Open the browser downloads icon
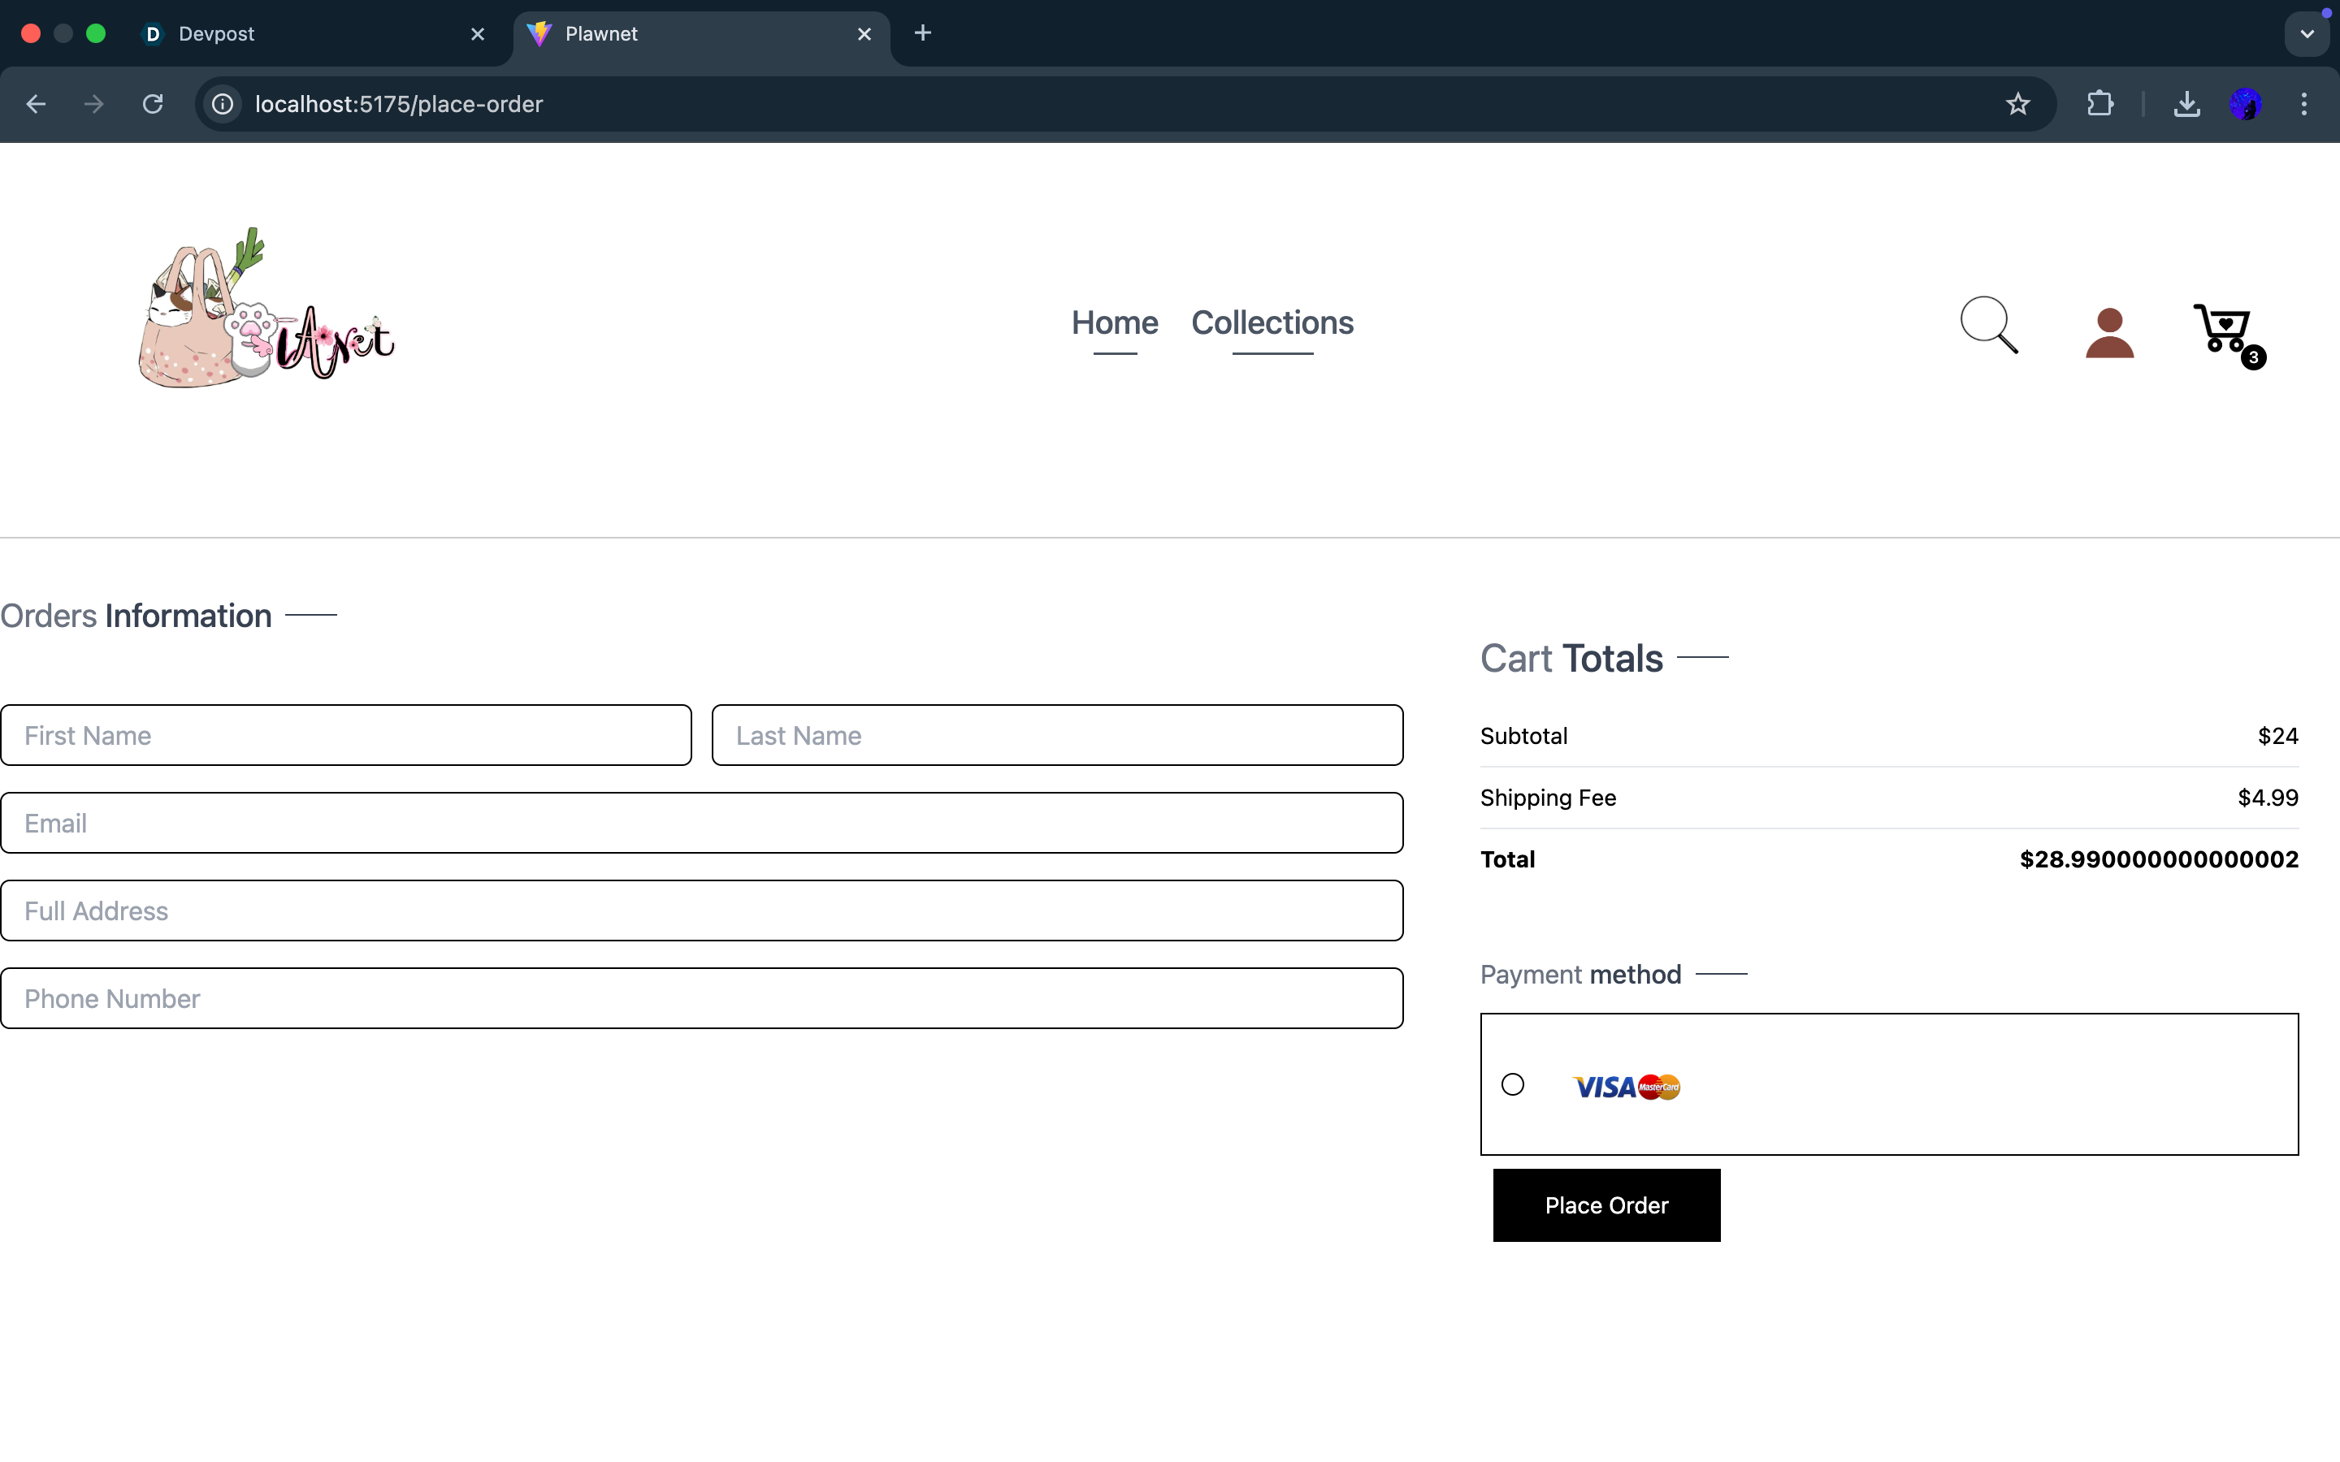 pyautogui.click(x=2186, y=105)
